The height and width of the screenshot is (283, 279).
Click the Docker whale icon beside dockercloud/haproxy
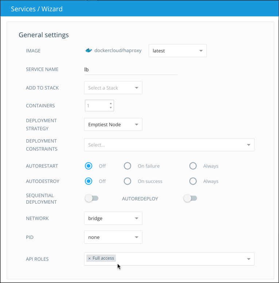pyautogui.click(x=89, y=51)
